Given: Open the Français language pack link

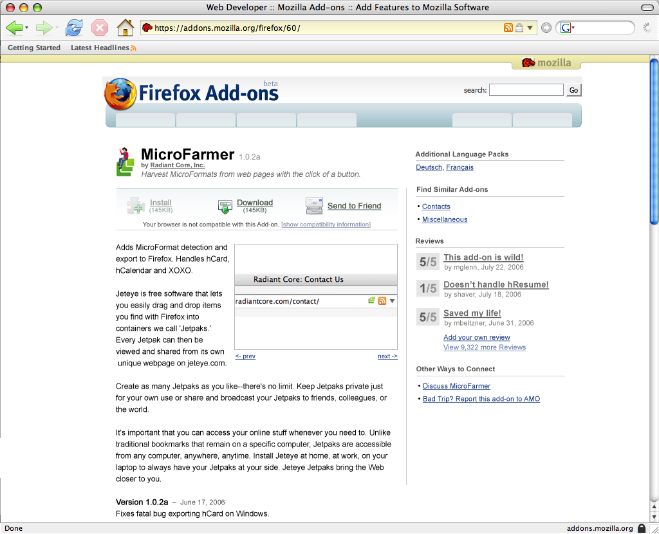Looking at the screenshot, I should (459, 167).
